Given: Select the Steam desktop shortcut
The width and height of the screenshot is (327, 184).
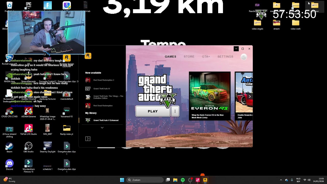Looking at the screenshot, I should point(9,147).
